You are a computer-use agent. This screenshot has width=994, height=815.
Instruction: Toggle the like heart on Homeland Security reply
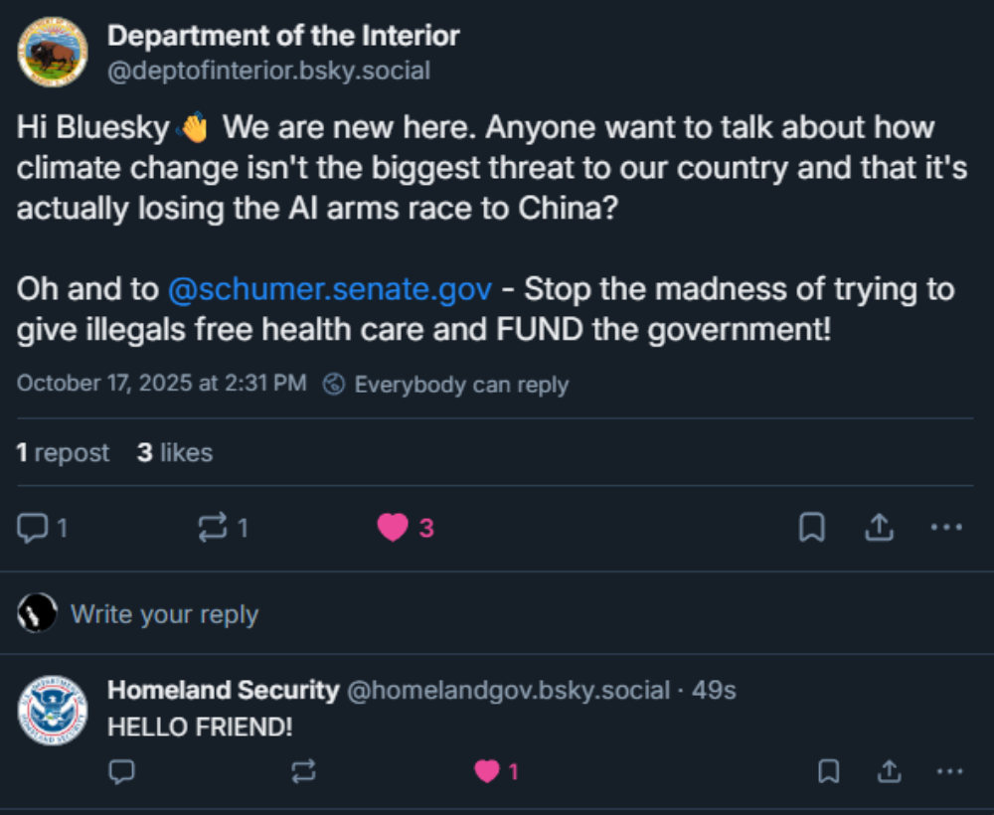(x=487, y=771)
